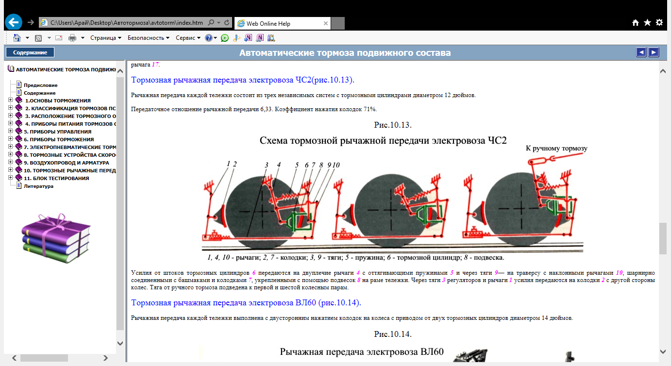Open the Безопасность menu
The height and width of the screenshot is (366, 671).
pyautogui.click(x=149, y=38)
